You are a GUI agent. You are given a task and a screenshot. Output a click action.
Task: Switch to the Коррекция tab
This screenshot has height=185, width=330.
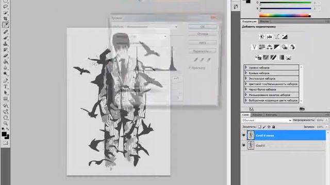tap(249, 22)
